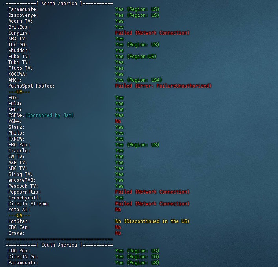This screenshot has height=267, width=278.
Task: Select the 'FXNOW:' label
Action: tap(16, 139)
